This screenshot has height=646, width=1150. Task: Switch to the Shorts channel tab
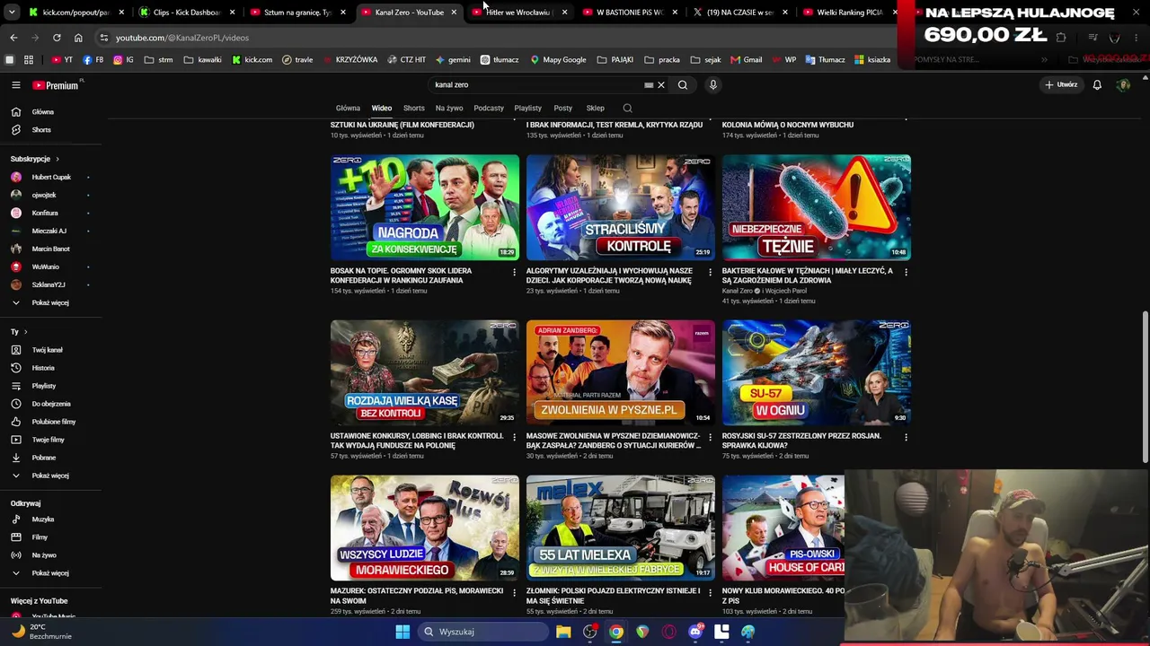coord(414,109)
